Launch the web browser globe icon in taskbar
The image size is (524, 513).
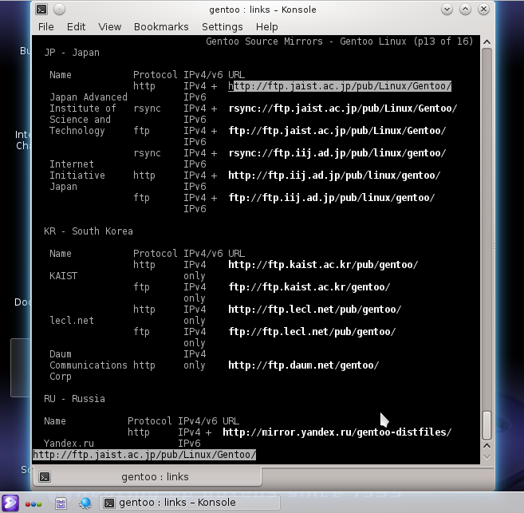pos(85,503)
